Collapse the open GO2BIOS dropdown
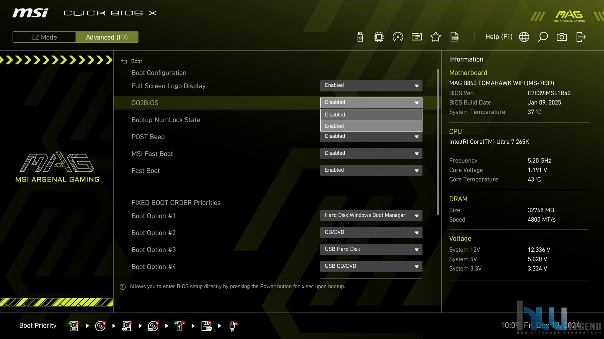This screenshot has width=604, height=339. pos(371,103)
